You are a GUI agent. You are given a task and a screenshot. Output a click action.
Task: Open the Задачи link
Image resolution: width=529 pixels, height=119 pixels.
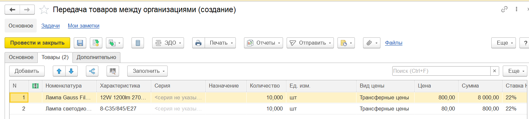(x=51, y=26)
